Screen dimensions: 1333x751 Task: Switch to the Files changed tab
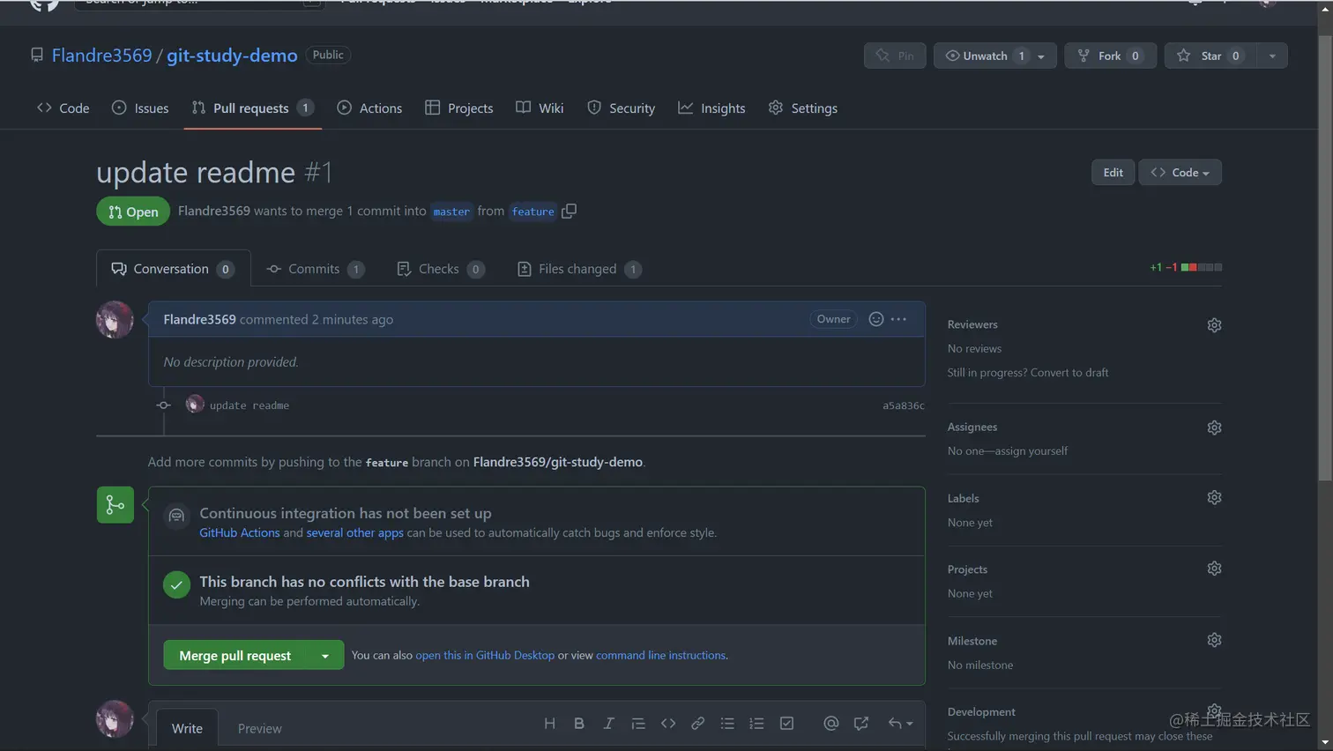[578, 269]
